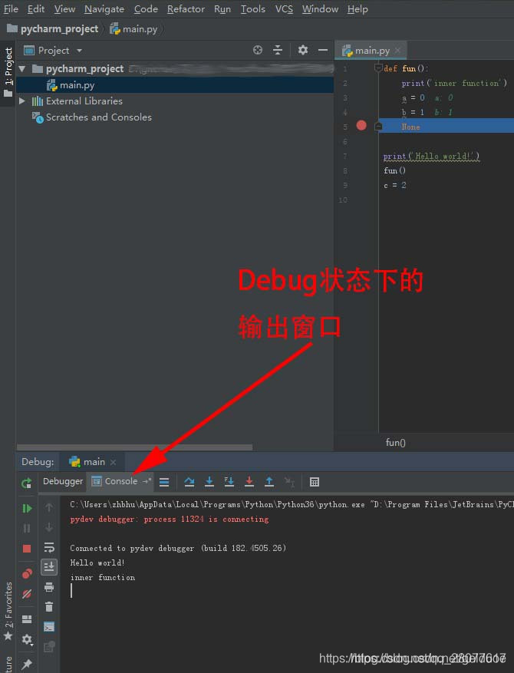Expand External Libraries node
This screenshot has height=673, width=514.
pyautogui.click(x=22, y=101)
